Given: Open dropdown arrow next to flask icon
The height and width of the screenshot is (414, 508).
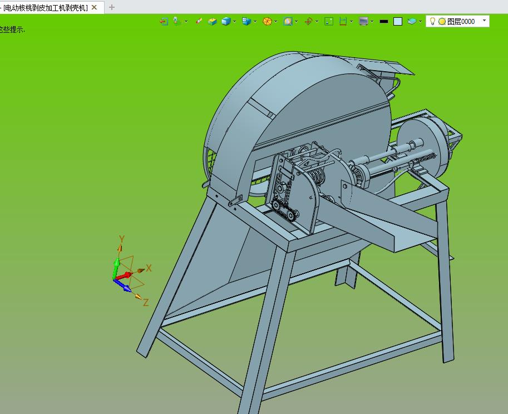Looking at the screenshot, I should click(186, 22).
